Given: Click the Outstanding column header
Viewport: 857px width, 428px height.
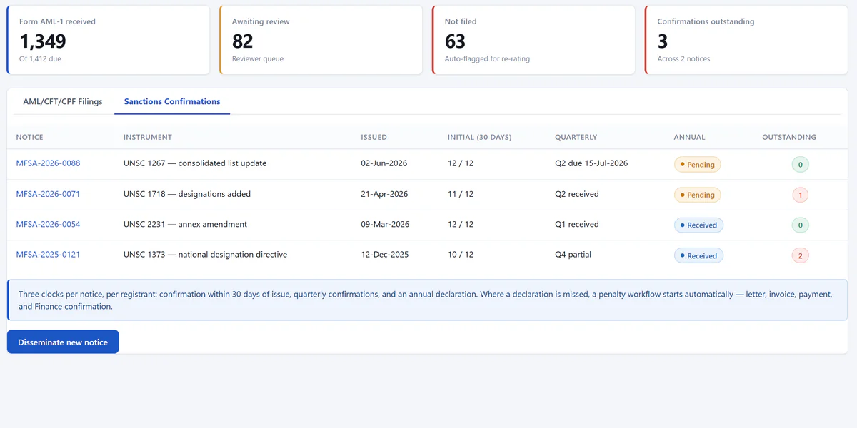Looking at the screenshot, I should [x=789, y=137].
